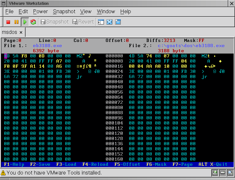
Task: Open the Help menu
Action: click(126, 11)
